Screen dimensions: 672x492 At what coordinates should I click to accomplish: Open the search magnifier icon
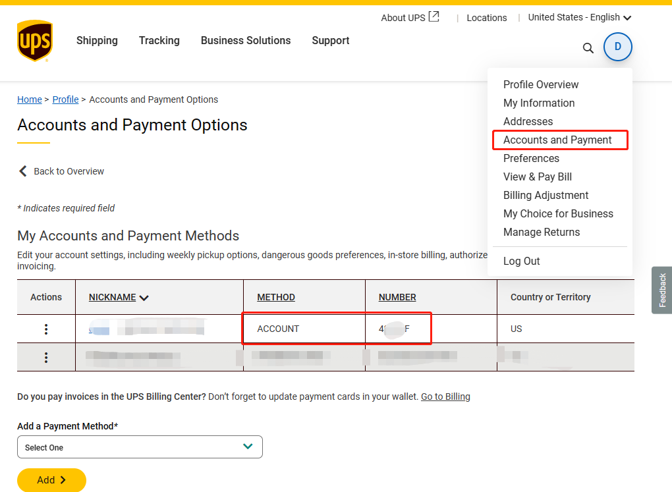tap(588, 48)
